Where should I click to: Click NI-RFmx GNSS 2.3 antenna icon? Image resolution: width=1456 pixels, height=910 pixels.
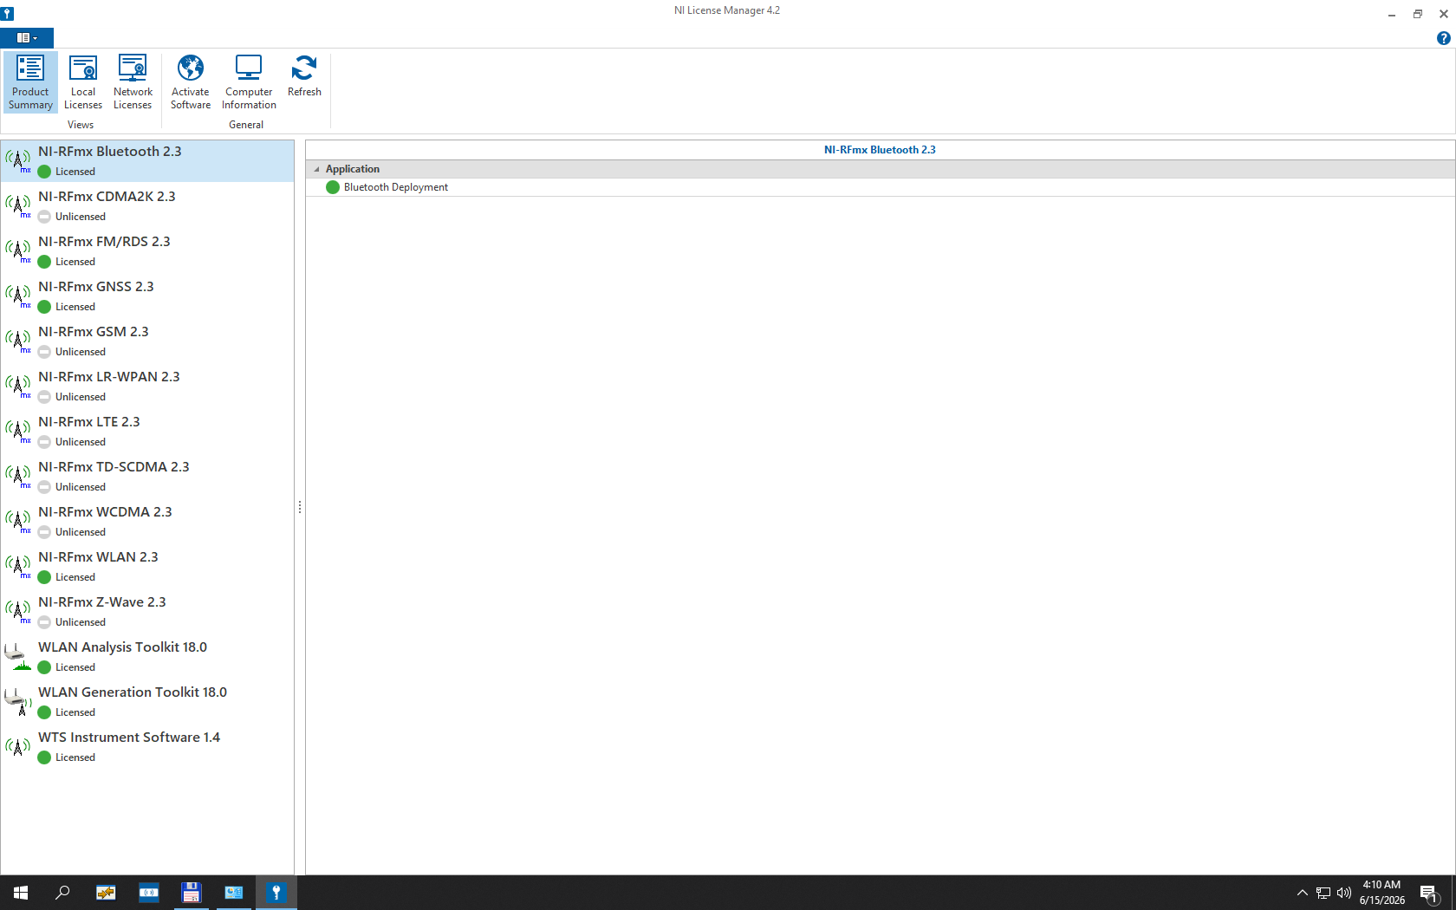click(18, 296)
